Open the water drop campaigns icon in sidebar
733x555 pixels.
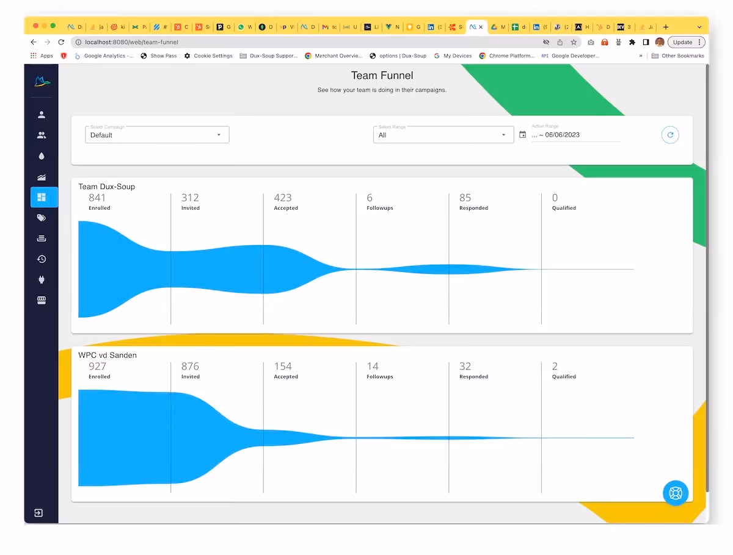42,156
